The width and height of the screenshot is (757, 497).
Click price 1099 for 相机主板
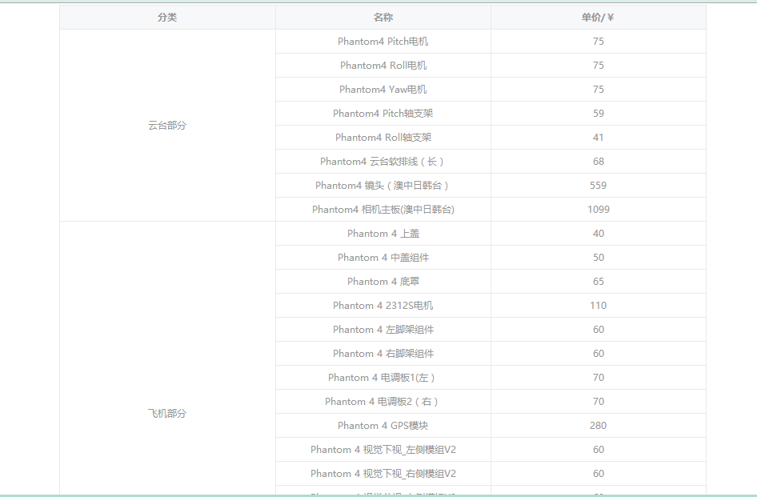(599, 210)
